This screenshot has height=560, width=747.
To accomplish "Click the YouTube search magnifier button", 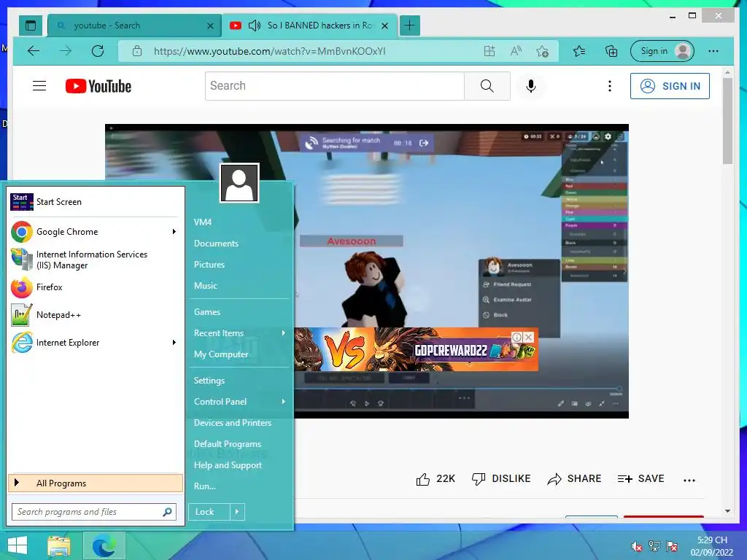I will (487, 86).
